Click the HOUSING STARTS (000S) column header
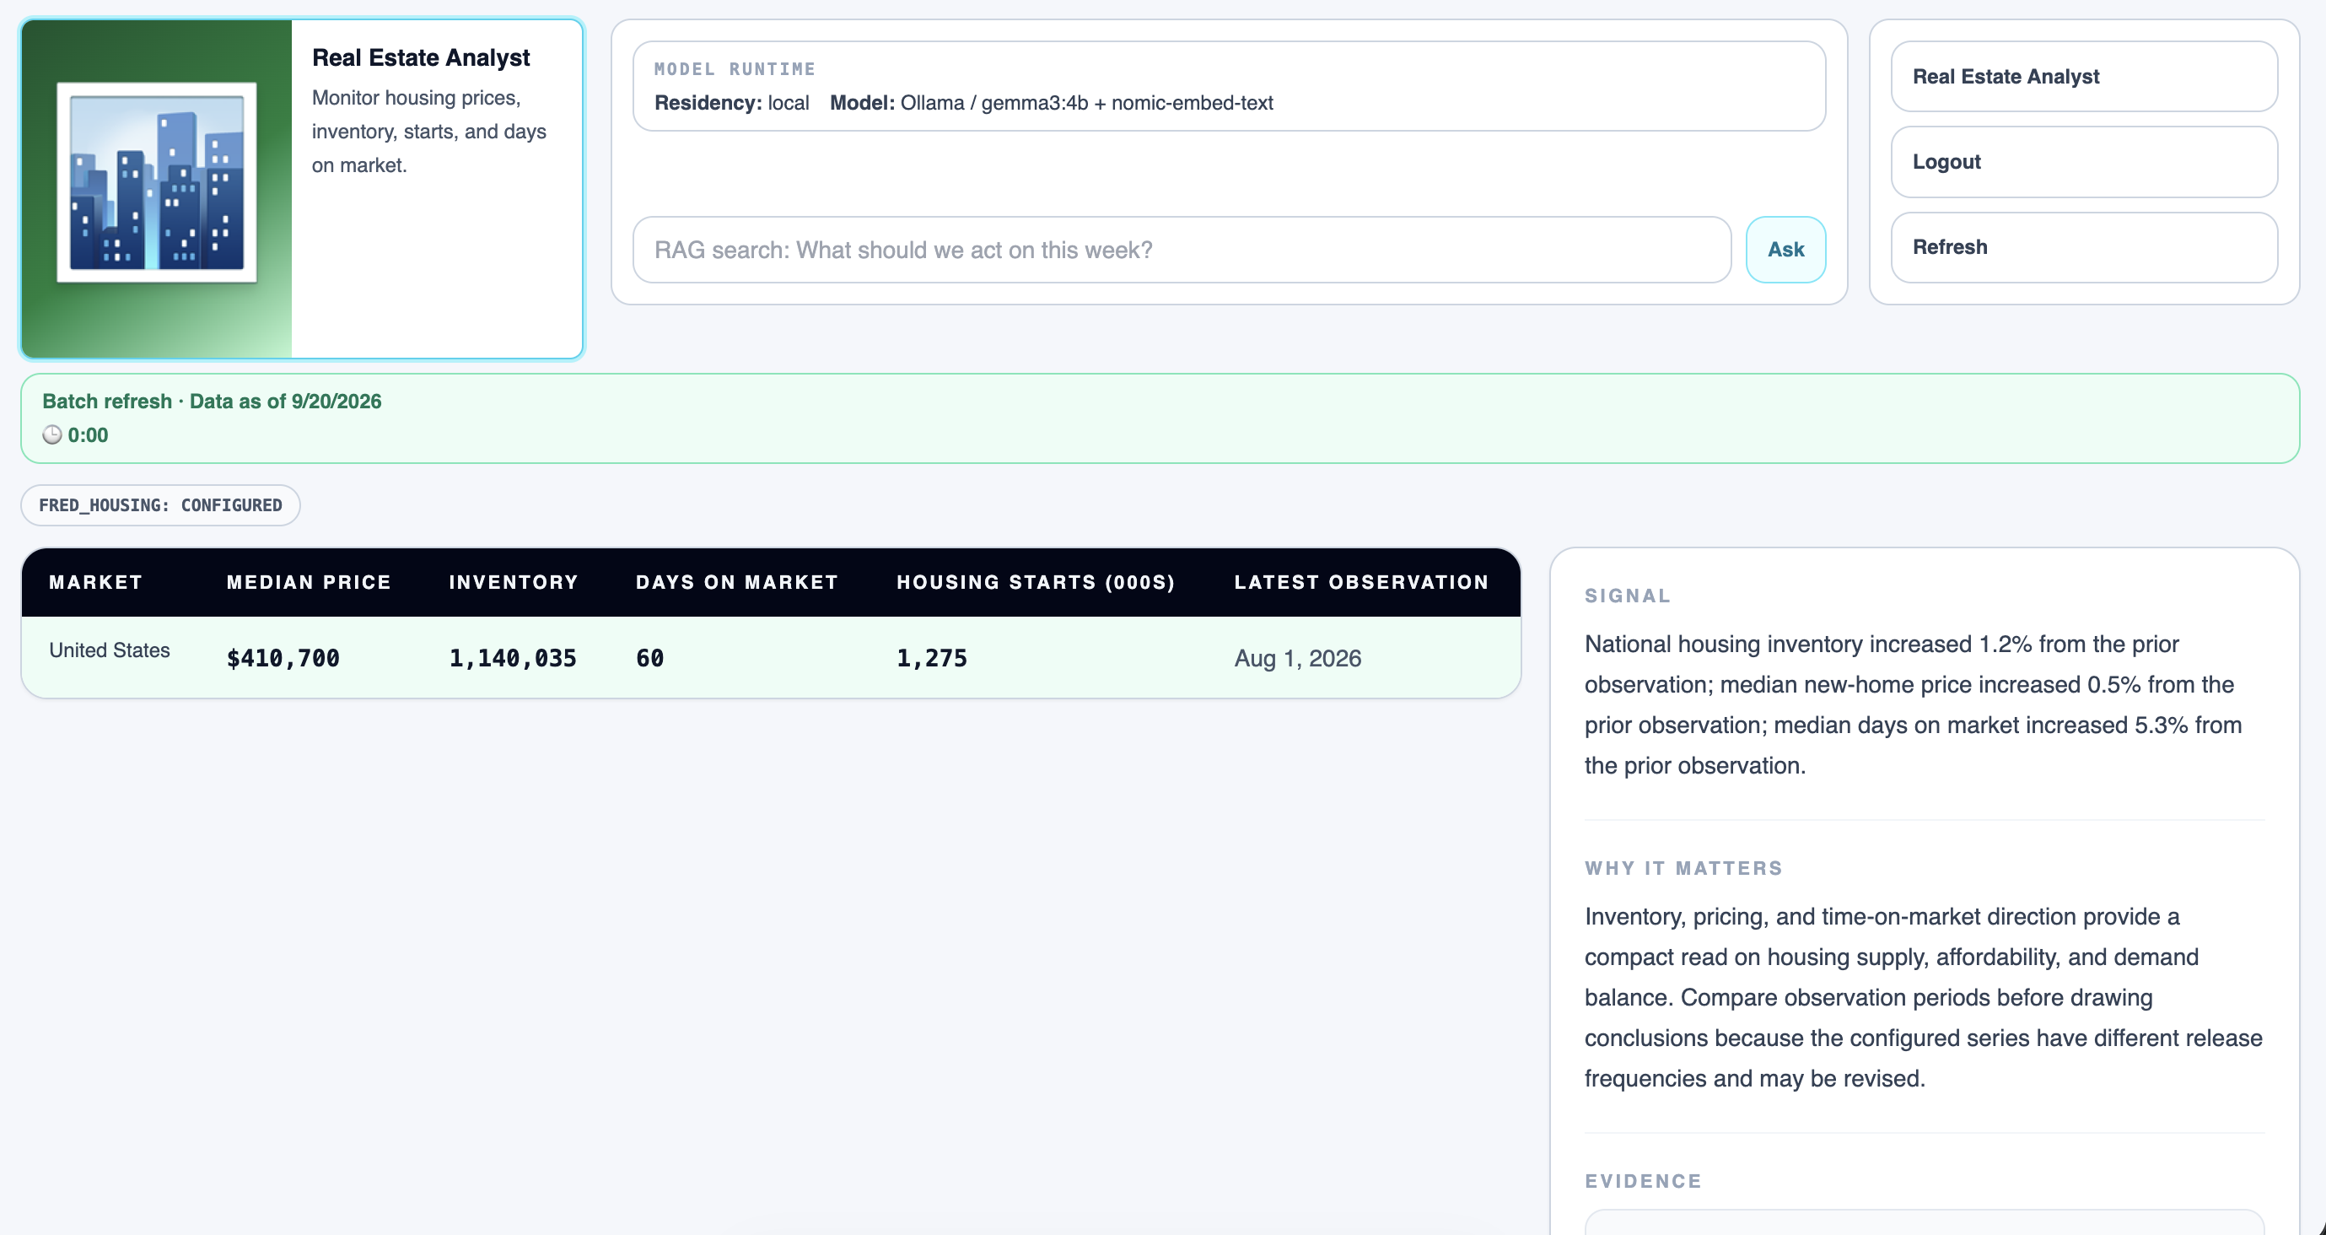Screen dimensions: 2326x1235 1036,582
